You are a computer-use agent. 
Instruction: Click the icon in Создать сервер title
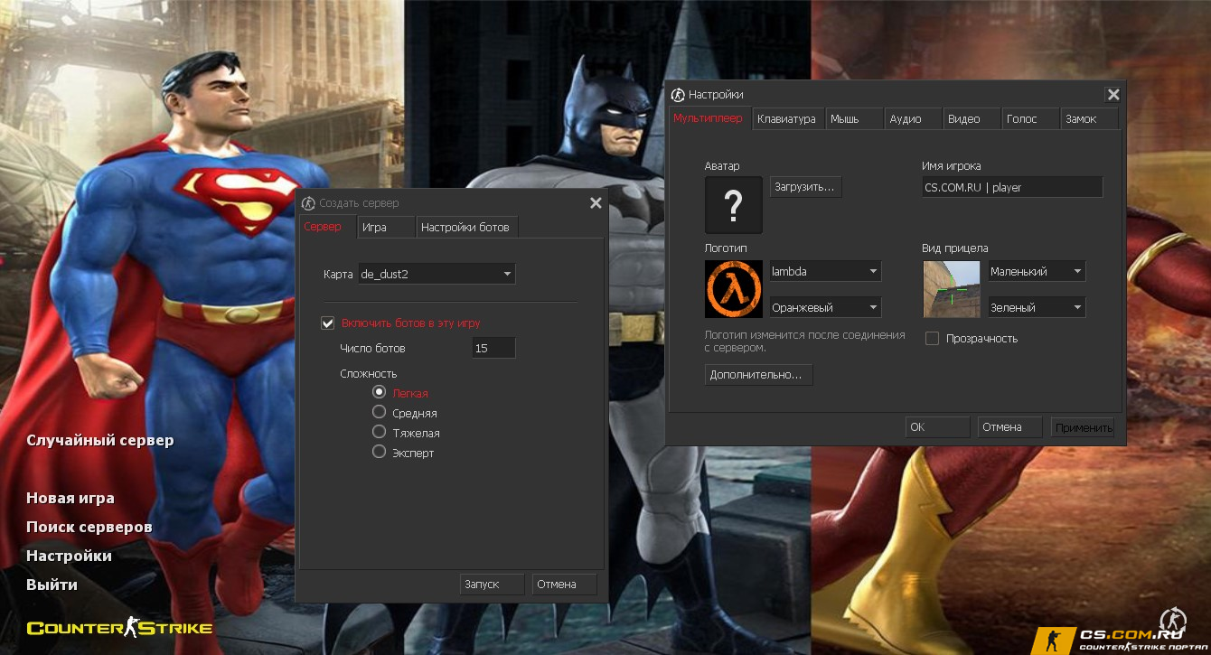pyautogui.click(x=309, y=203)
